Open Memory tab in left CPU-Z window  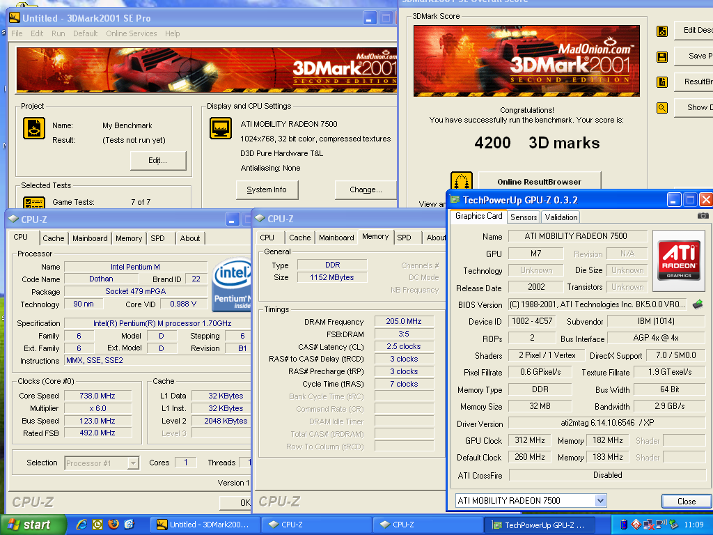coord(129,238)
